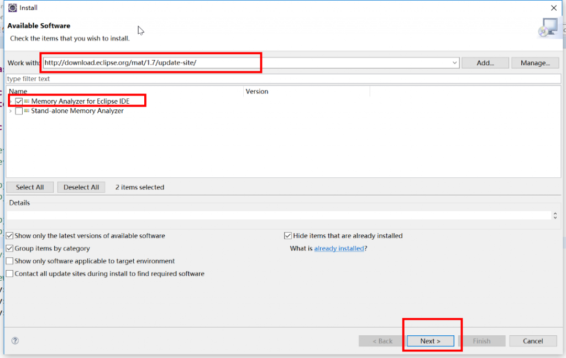
Task: Enable Contact all update sites during install
Action: pos(10,273)
